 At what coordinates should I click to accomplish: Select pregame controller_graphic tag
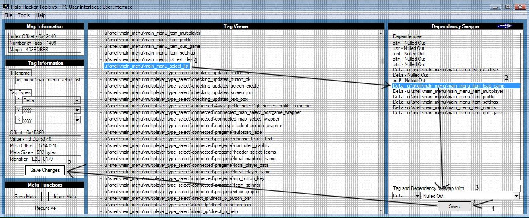(186, 145)
